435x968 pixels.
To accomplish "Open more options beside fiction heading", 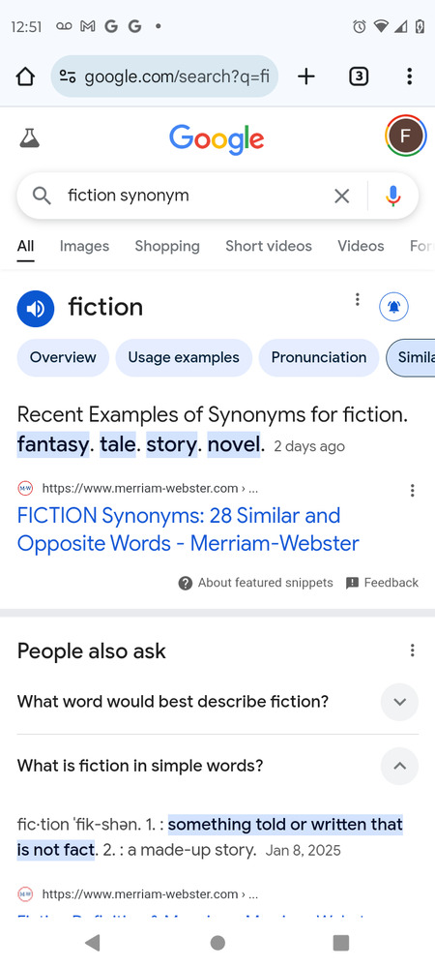I will tap(357, 299).
